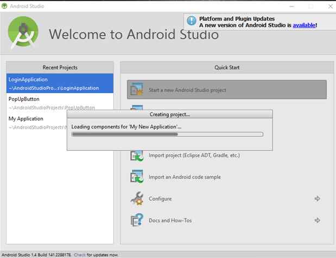Open the PopUpButton recent project
Screen dimensions: 336x258
pos(60,103)
